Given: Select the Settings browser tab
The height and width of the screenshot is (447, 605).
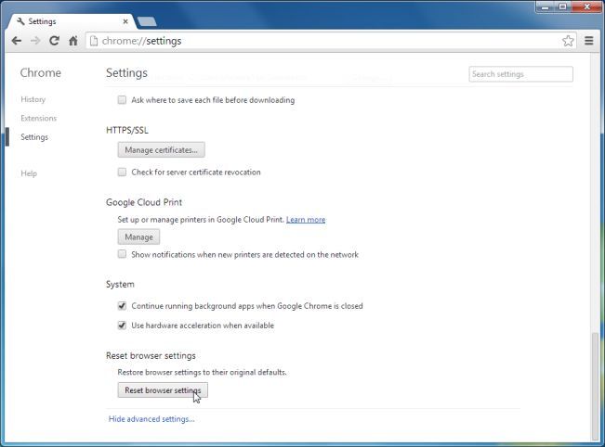Looking at the screenshot, I should point(72,21).
